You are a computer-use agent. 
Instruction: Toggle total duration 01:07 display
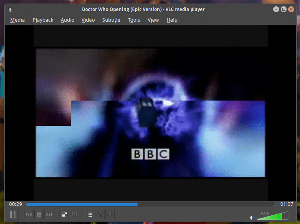[287, 204]
